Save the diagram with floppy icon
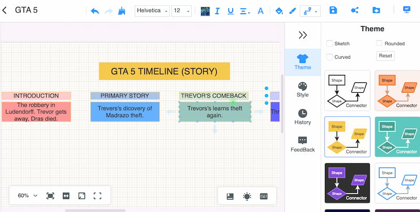Viewport: 420px width, 212px height. click(x=333, y=10)
